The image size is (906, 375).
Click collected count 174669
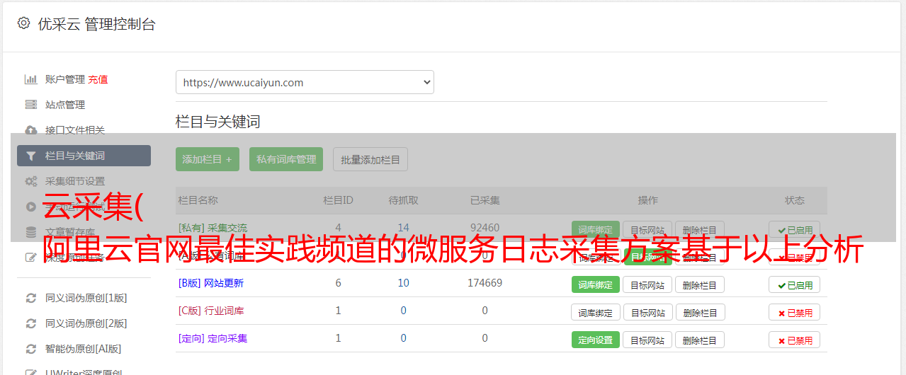(x=485, y=283)
